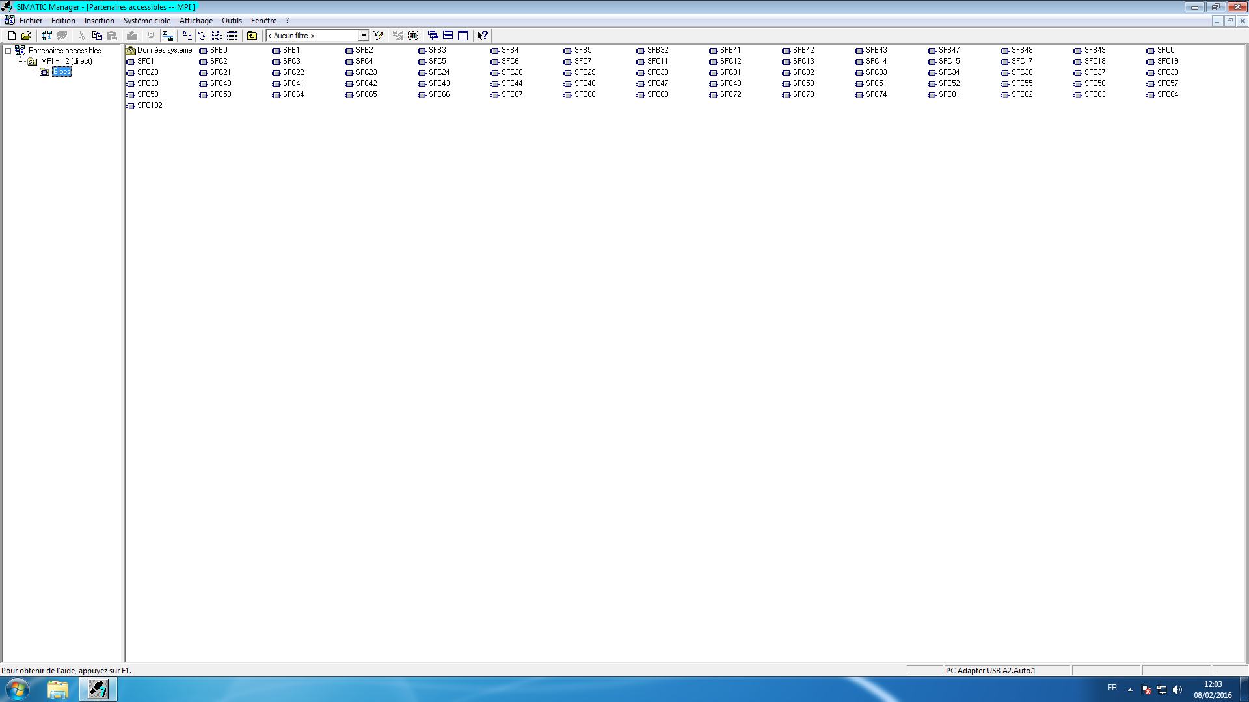Collapse the MPI = 2 (direct) node
Viewport: 1249px width, 702px height.
click(x=20, y=61)
